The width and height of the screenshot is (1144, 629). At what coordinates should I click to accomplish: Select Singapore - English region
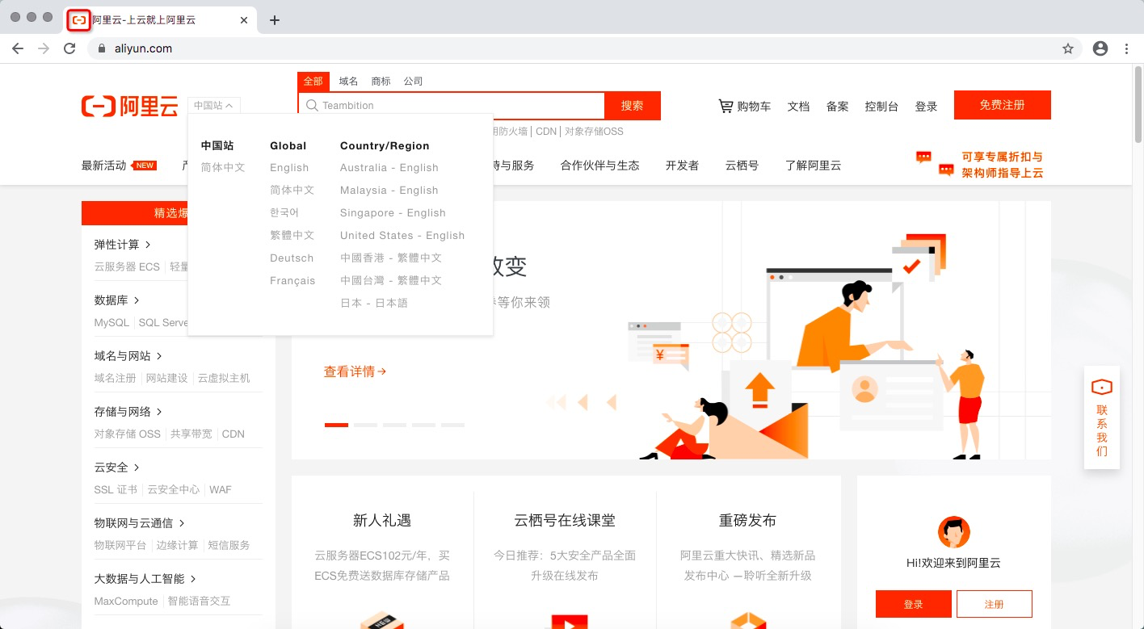click(393, 213)
